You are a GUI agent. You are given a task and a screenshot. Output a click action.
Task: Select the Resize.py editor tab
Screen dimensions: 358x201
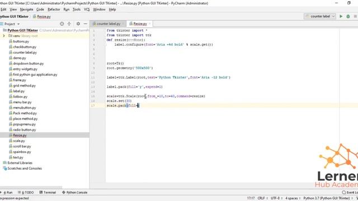pos(140,23)
